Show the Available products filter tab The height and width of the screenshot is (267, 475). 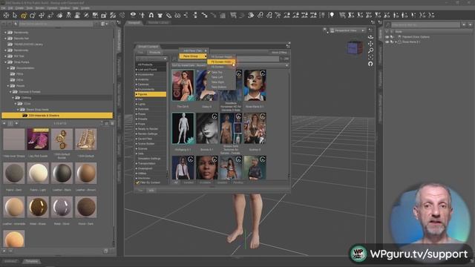pyautogui.click(x=205, y=182)
